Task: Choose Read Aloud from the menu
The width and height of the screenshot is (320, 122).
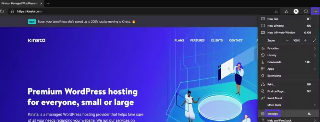Action: click(x=289, y=98)
